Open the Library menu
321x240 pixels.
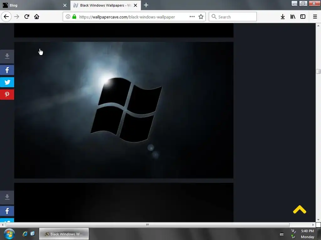(x=293, y=17)
